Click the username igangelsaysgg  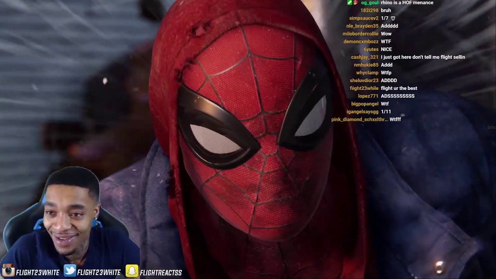363,111
